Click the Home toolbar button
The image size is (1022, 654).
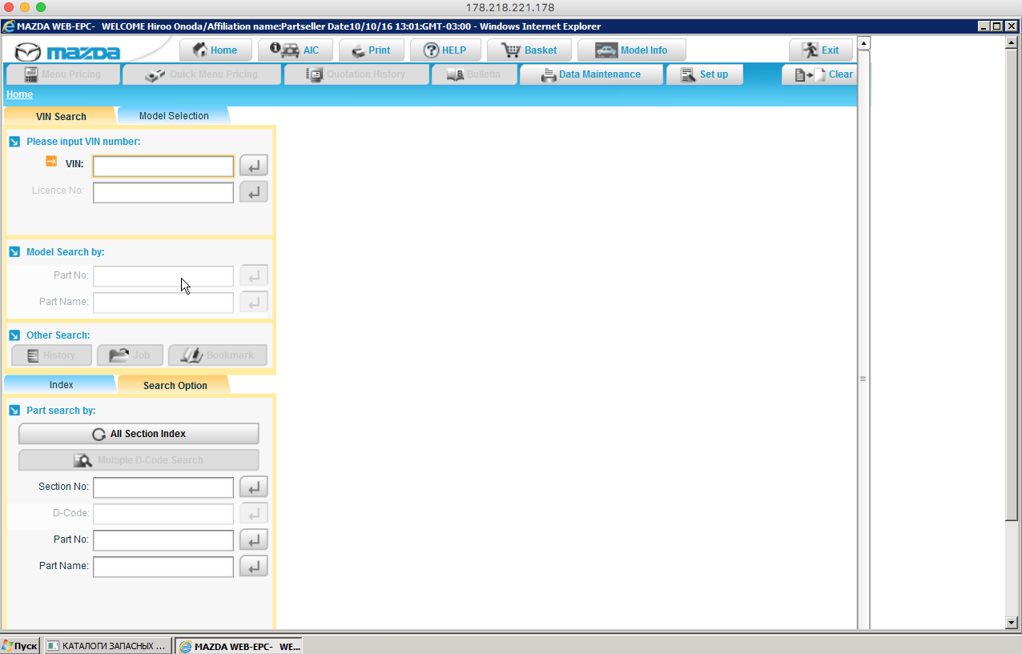point(215,50)
